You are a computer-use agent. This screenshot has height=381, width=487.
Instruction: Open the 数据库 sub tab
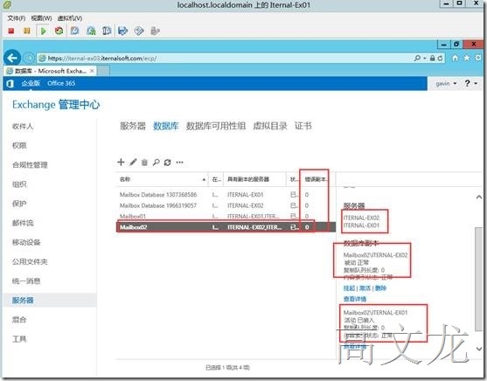point(166,126)
